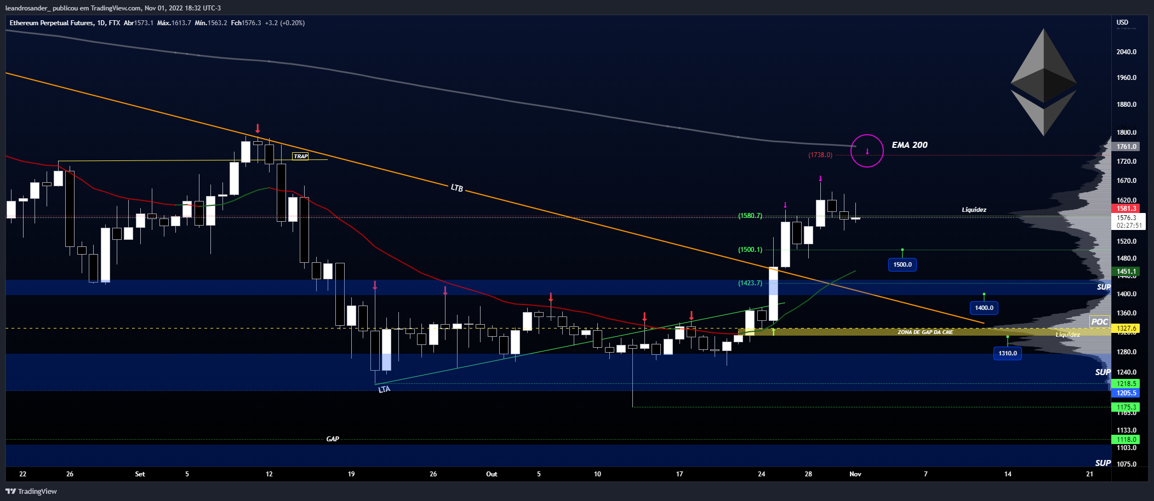
Task: Select the TRAP annotation label
Action: tap(300, 156)
